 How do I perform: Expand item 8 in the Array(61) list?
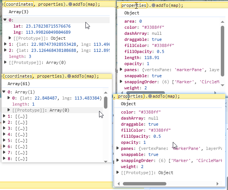(x=4, y=159)
